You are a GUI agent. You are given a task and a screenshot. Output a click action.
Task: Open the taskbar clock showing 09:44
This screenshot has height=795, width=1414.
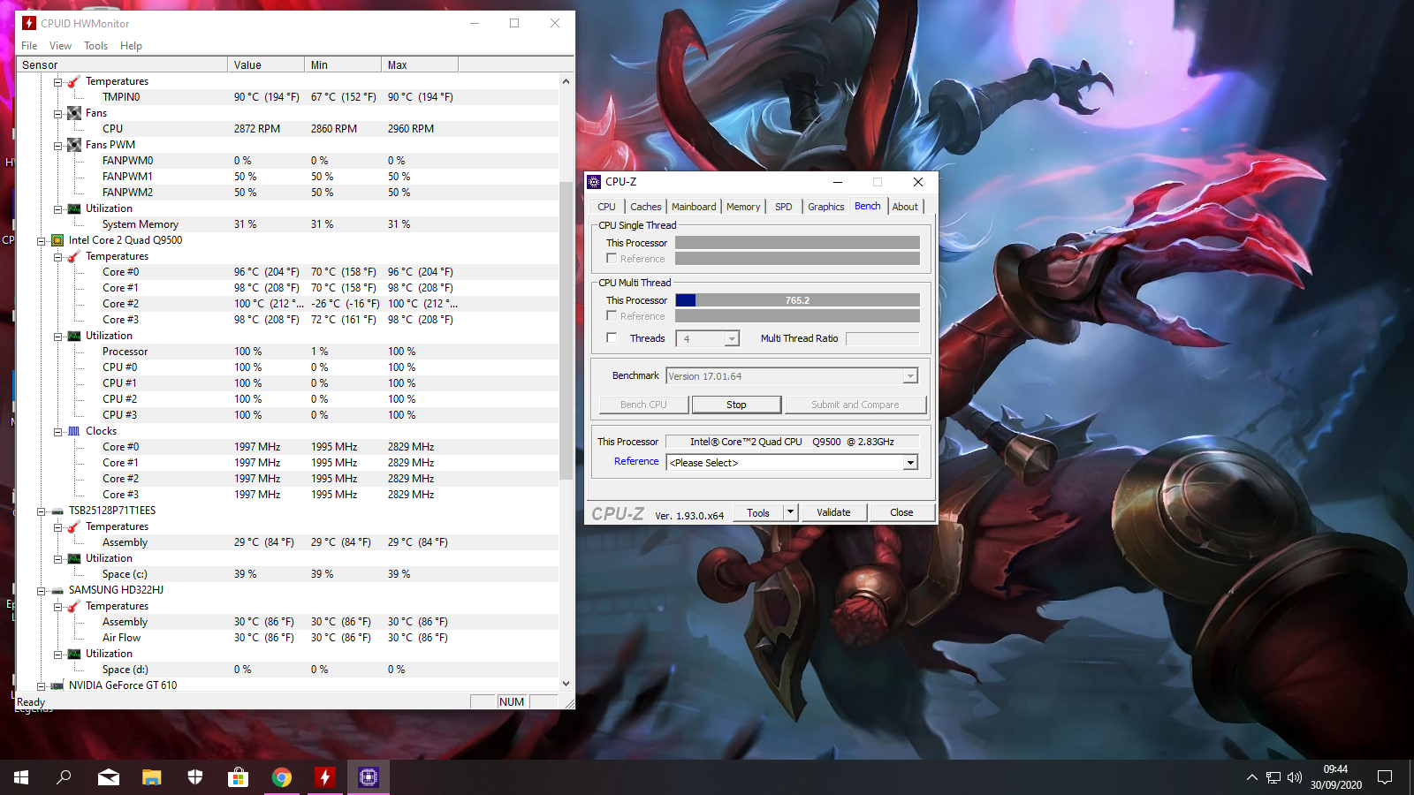(1335, 777)
